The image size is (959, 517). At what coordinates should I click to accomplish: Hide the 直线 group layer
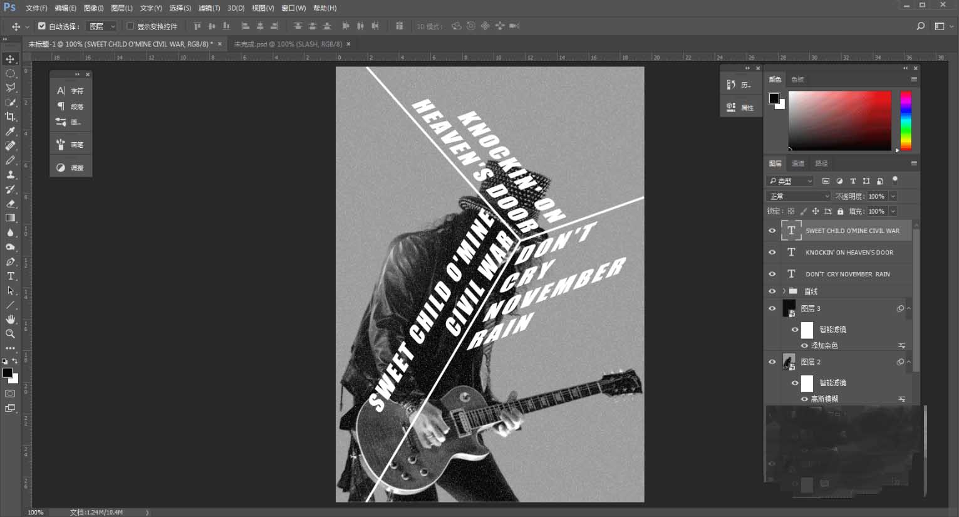(772, 291)
